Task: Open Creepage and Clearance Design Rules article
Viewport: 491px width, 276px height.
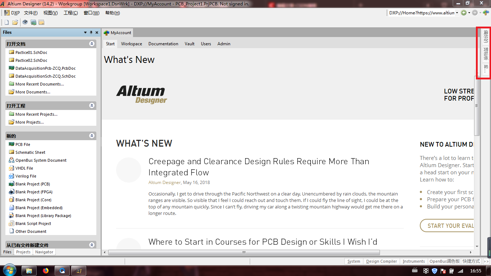Action: (x=259, y=167)
